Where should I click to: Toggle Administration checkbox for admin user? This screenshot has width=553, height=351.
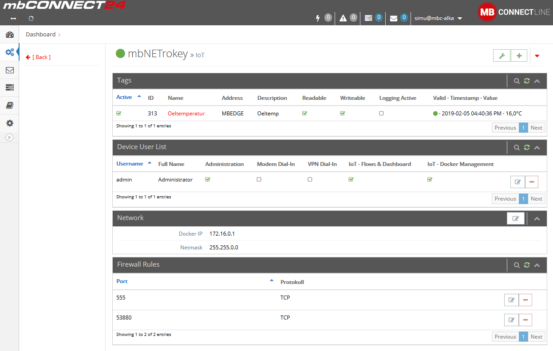click(x=207, y=179)
